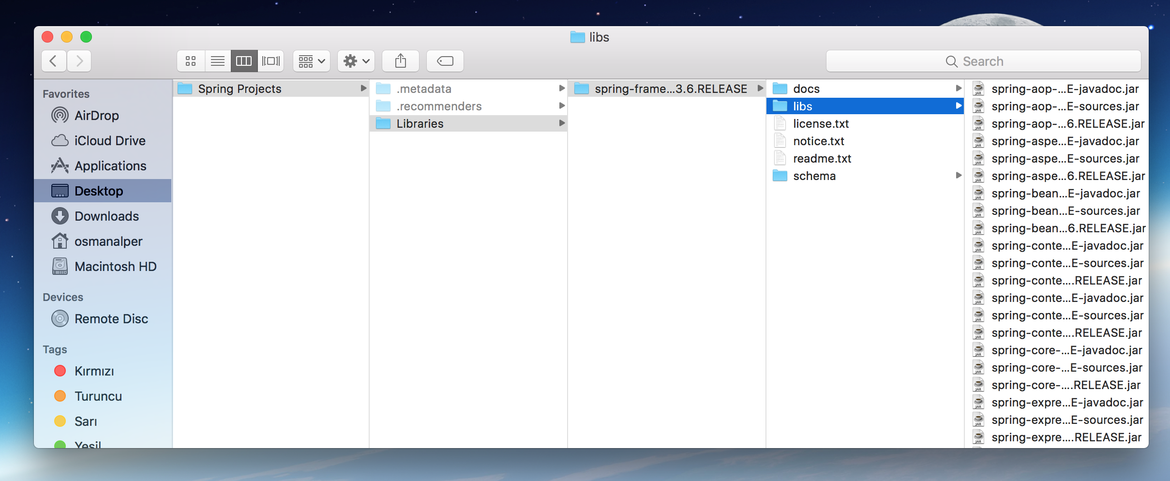This screenshot has height=481, width=1170.
Task: Select the license.txt file
Action: click(865, 123)
